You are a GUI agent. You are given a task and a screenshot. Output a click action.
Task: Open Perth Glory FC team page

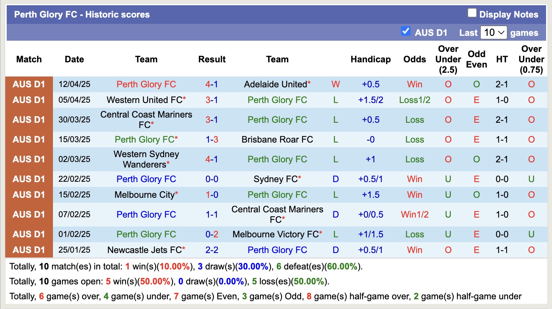(x=146, y=84)
